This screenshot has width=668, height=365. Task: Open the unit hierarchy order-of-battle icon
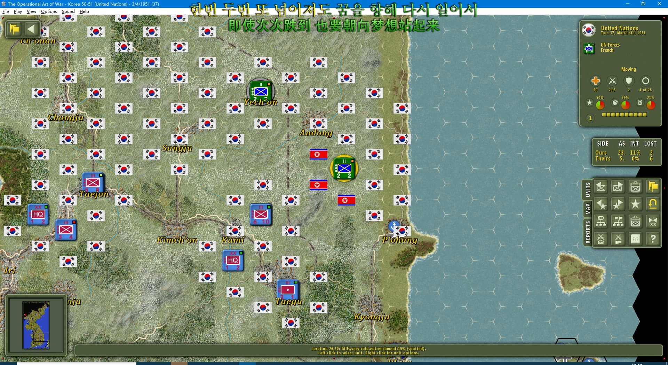tap(601, 222)
